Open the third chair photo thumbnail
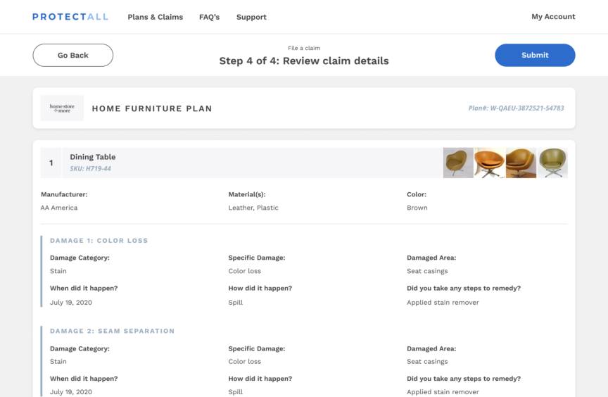The image size is (608, 397). [521, 163]
